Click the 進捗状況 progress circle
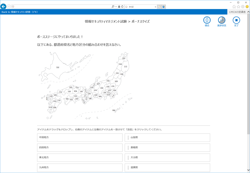This screenshot has width=250, height=173. 221,20
